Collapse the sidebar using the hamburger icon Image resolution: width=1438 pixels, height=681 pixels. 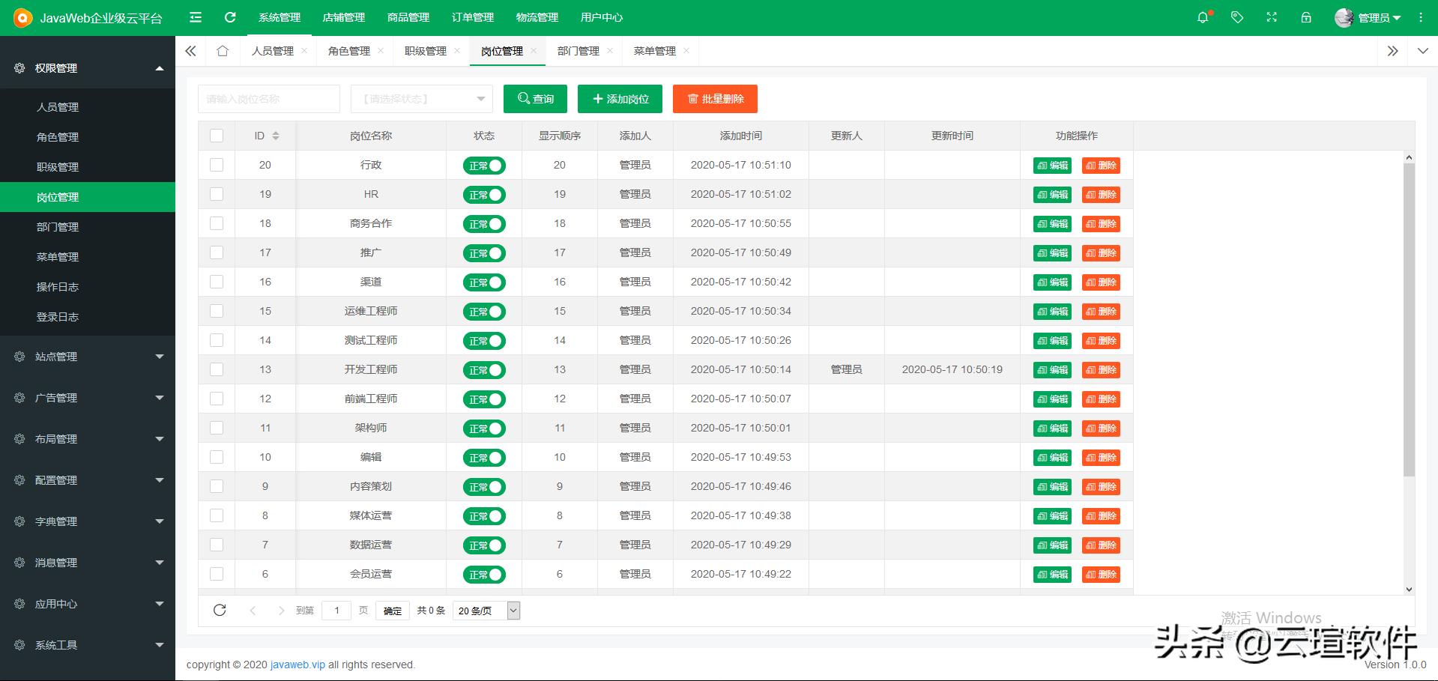click(195, 16)
